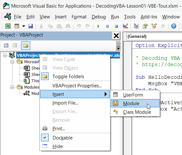The height and width of the screenshot is (155, 182).
Task: Click the Undo arrow icon
Action: 79,26
